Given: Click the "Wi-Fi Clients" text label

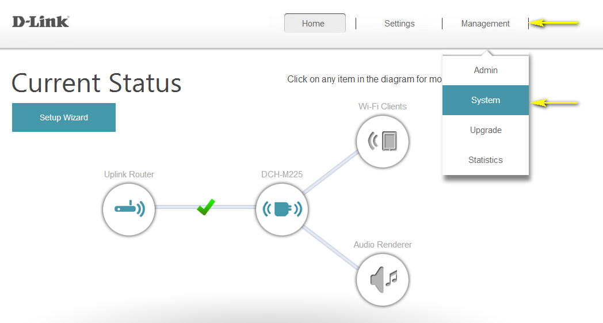Looking at the screenshot, I should (x=383, y=107).
